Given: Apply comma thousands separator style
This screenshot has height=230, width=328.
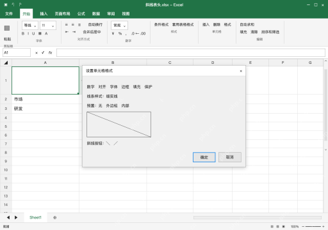Looking at the screenshot, I should pos(126,34).
